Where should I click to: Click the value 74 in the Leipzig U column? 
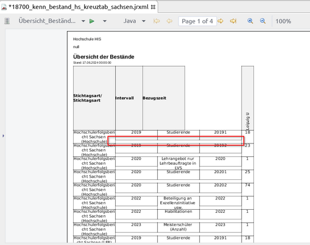coord(247,185)
